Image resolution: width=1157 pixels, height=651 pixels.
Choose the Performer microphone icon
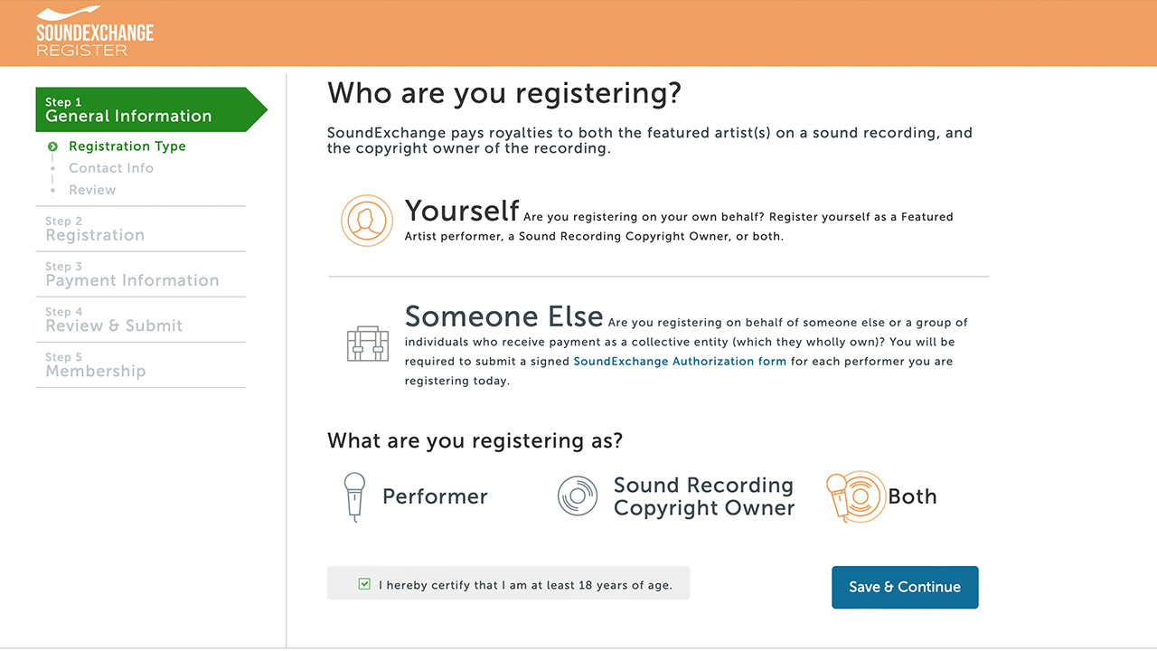(x=355, y=496)
